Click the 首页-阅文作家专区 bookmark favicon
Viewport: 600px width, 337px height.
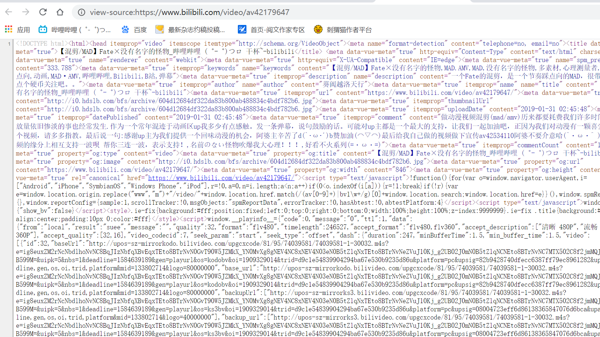click(x=242, y=29)
